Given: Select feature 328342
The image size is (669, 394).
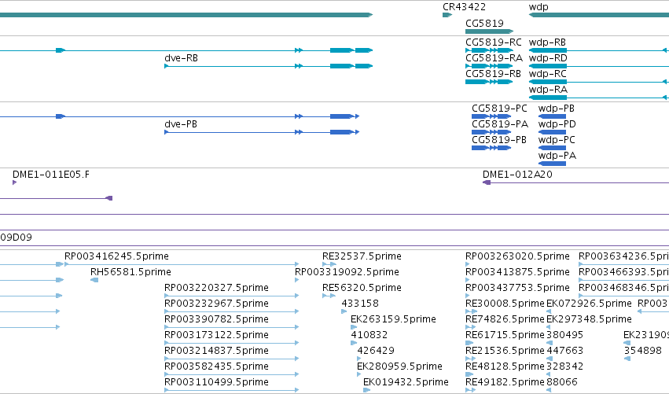Looking at the screenshot, I should coord(564,366).
